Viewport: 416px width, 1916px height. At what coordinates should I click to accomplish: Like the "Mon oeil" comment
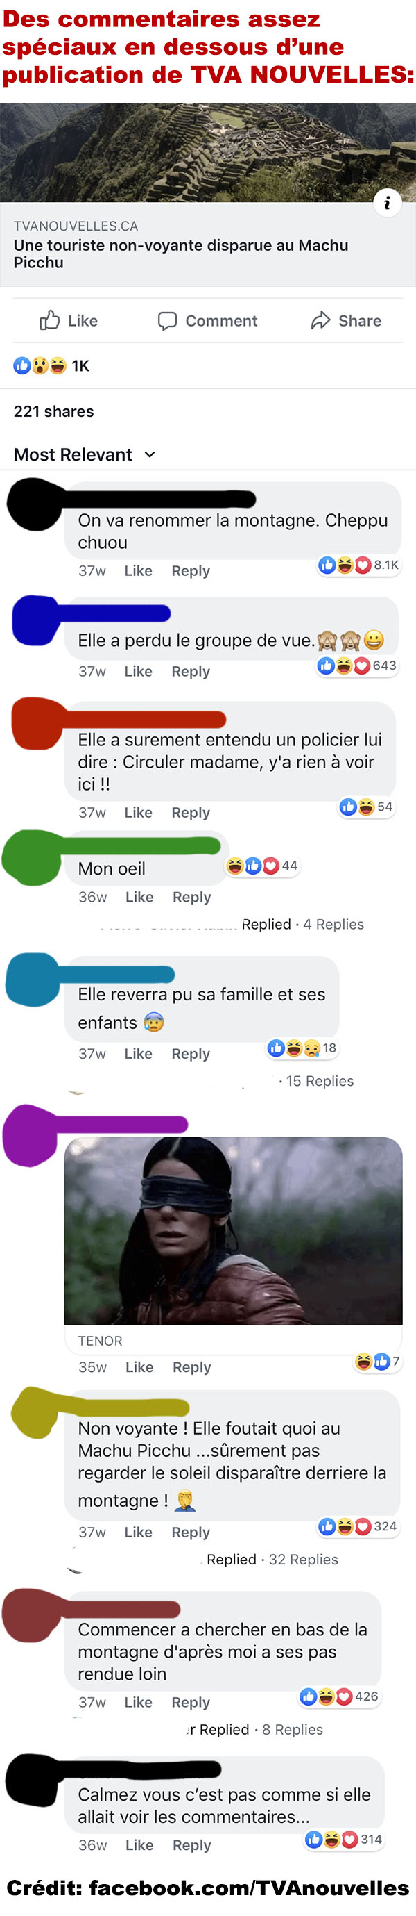[x=139, y=897]
